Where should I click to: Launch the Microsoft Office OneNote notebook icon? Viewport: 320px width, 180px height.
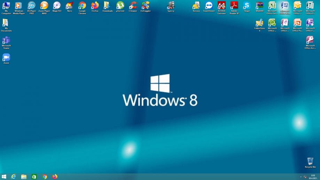pos(285,25)
